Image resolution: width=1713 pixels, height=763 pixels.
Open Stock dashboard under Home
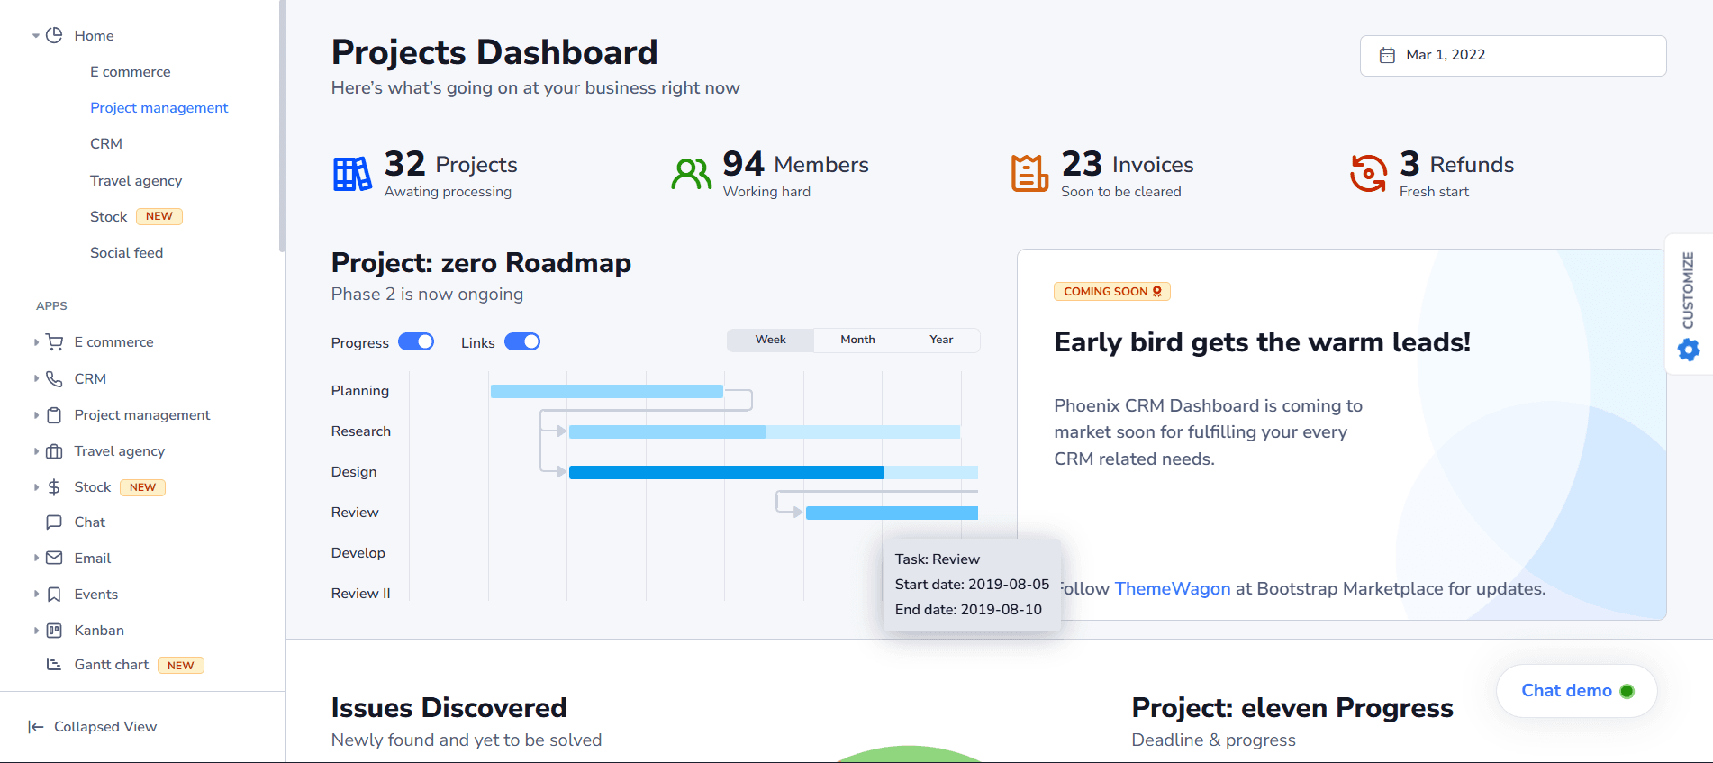[108, 217]
